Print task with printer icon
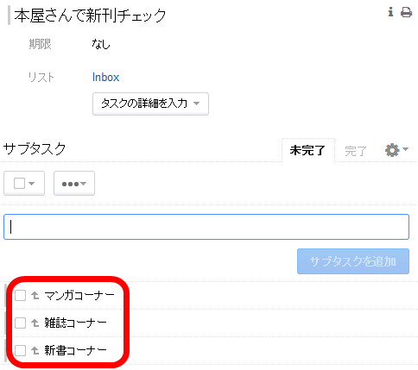Viewport: 418px width, 370px height. coord(406,12)
